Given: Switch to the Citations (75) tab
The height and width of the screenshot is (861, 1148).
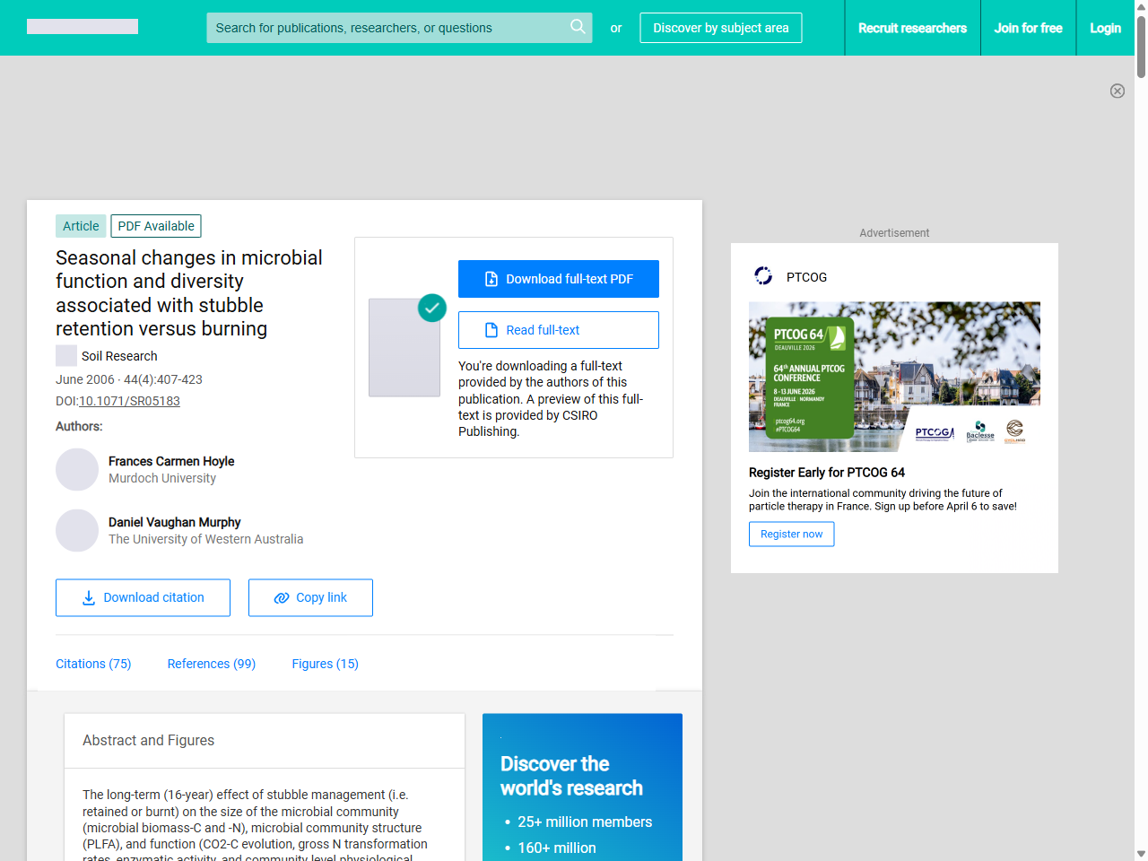Looking at the screenshot, I should coord(93,664).
